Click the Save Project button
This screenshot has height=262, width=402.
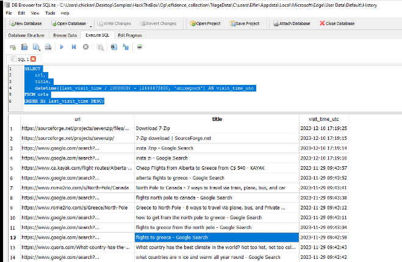coord(245,23)
